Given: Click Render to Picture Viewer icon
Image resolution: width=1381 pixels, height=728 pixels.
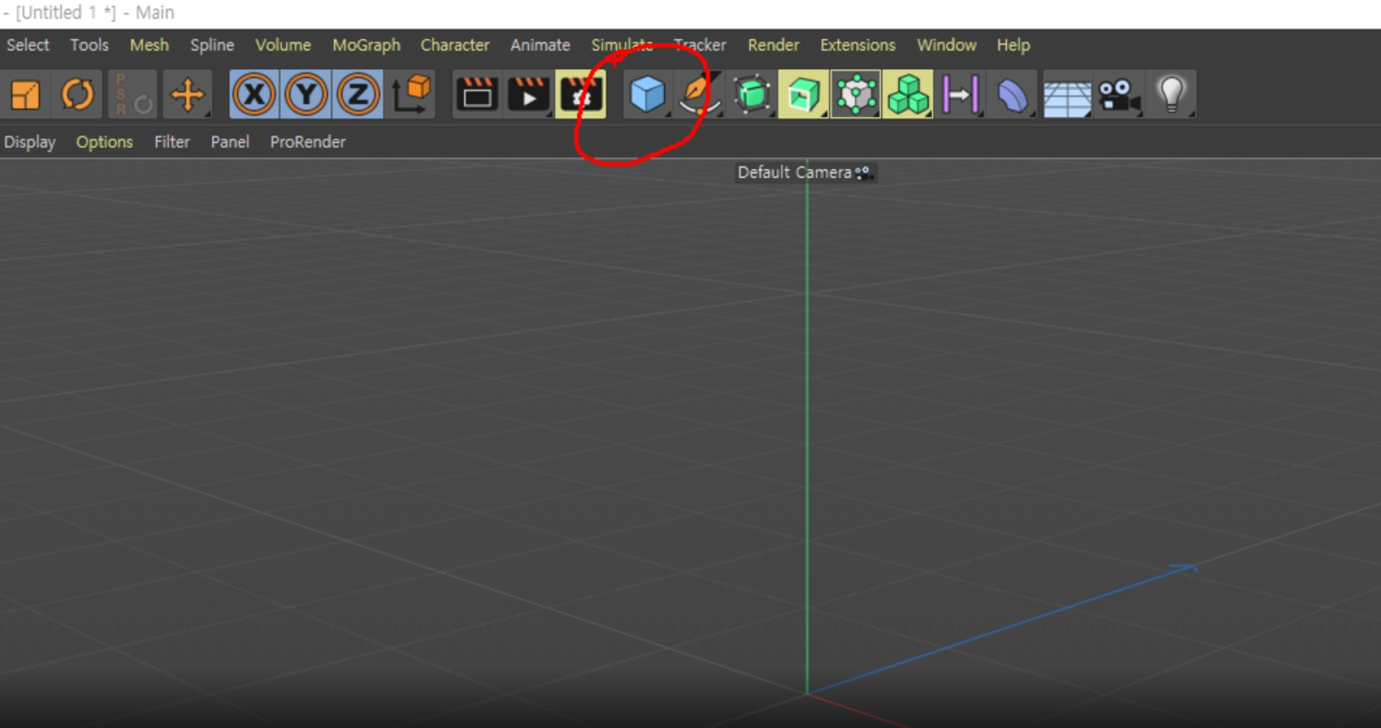Looking at the screenshot, I should (x=529, y=94).
